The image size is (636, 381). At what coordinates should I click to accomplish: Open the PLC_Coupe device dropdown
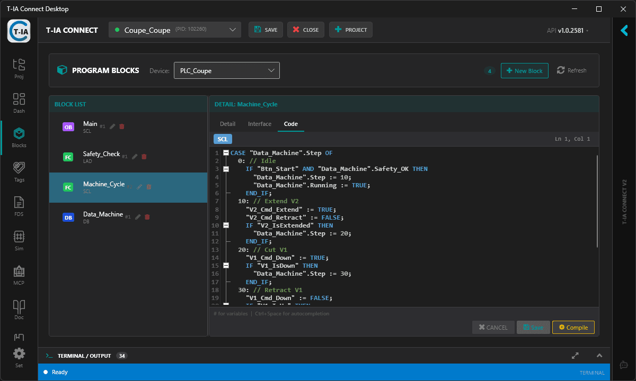coord(226,70)
